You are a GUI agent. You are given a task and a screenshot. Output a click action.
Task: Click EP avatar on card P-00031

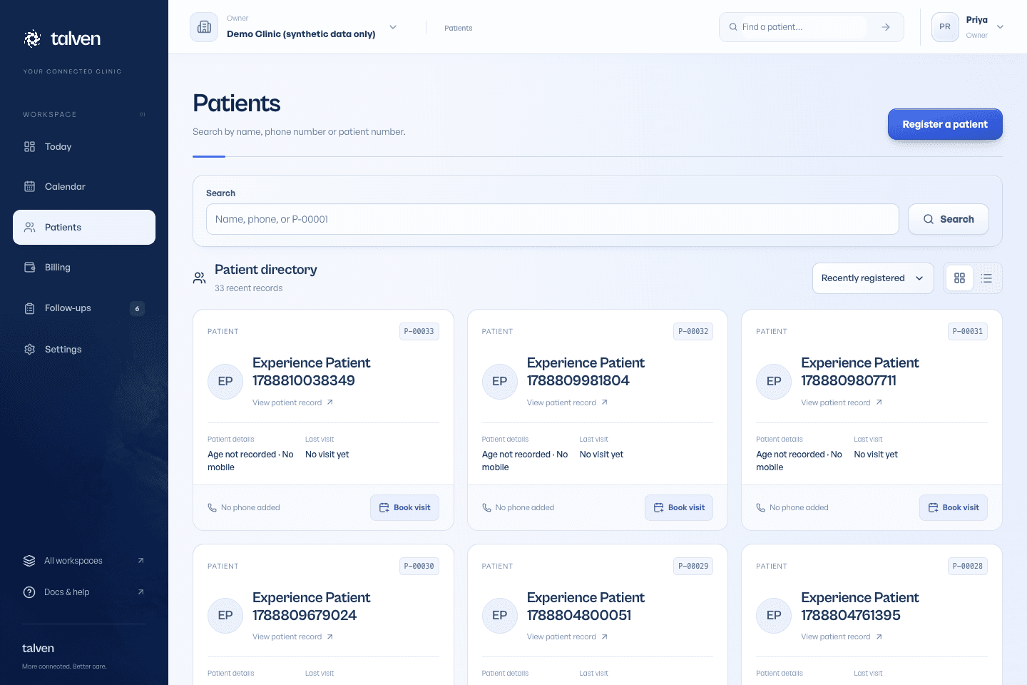click(774, 381)
